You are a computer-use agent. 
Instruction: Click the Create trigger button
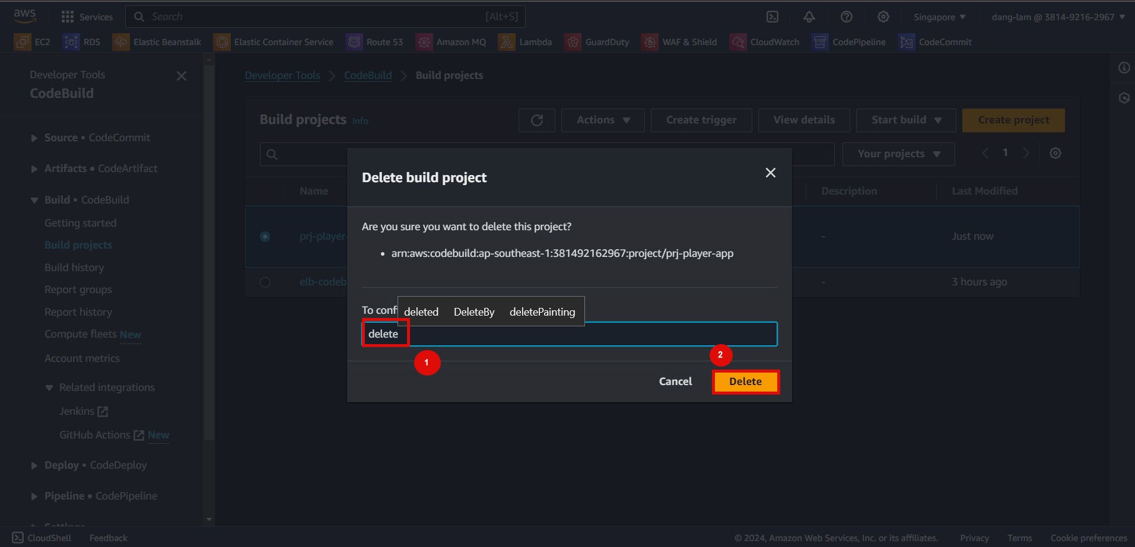click(x=701, y=120)
